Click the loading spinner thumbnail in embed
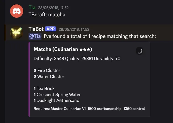The width and height of the screenshot is (173, 123). coord(140,51)
